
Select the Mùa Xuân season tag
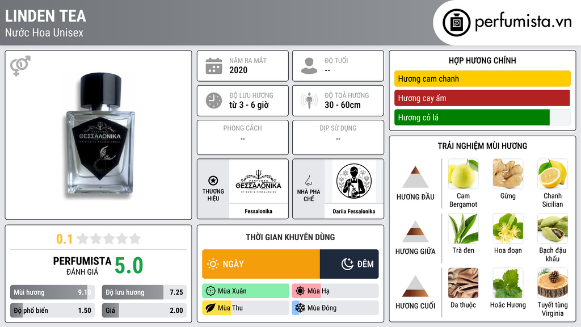[246, 291]
